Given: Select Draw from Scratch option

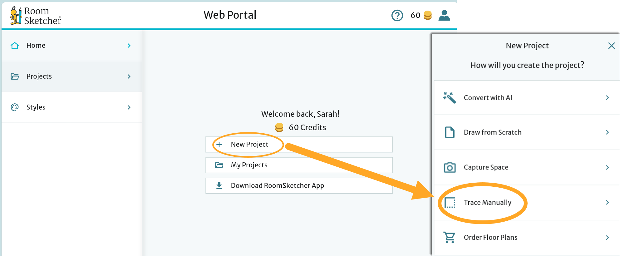Looking at the screenshot, I should click(x=527, y=132).
